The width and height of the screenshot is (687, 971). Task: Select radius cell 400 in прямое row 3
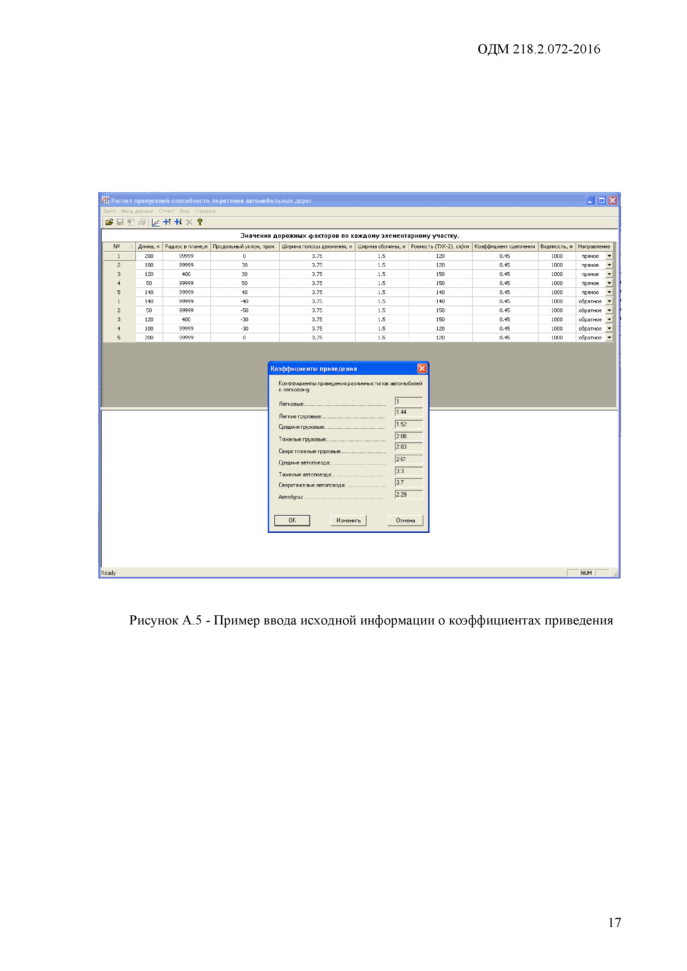(x=186, y=274)
